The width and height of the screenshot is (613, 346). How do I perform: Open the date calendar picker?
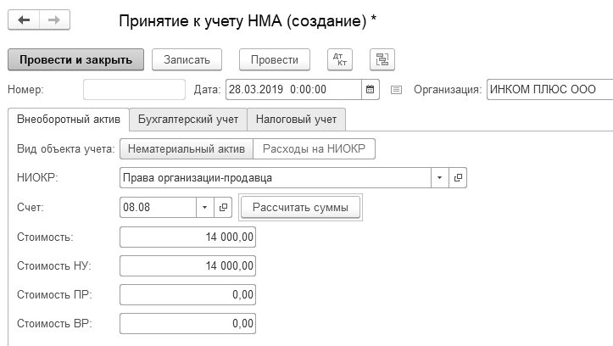click(370, 88)
